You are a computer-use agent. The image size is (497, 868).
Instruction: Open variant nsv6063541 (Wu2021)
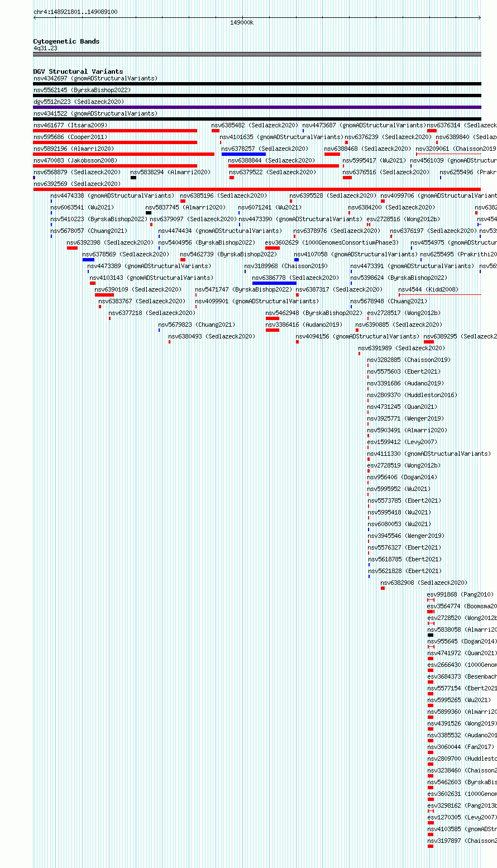82,207
